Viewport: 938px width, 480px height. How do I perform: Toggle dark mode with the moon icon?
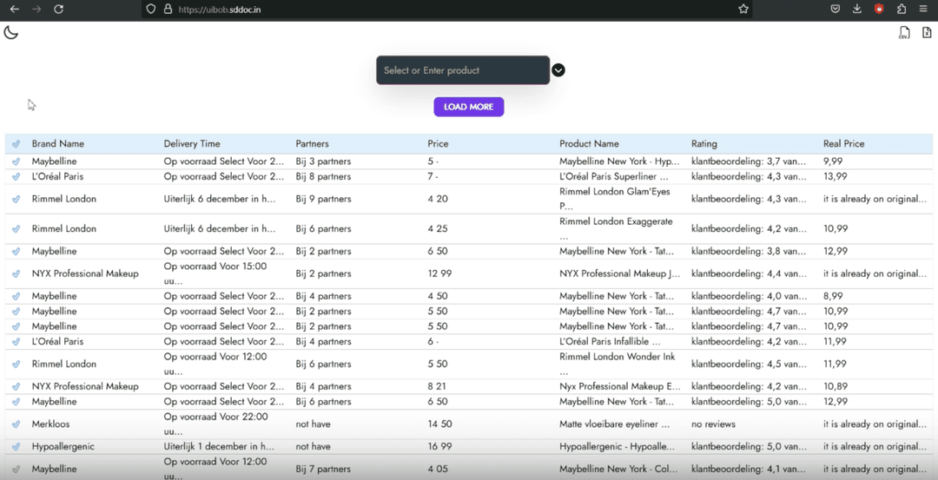10,32
